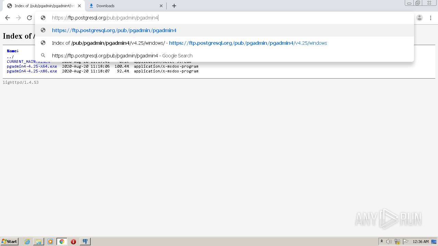Click the Show desktop button
Viewport: 438px width, 246px height.
[x=434, y=242]
